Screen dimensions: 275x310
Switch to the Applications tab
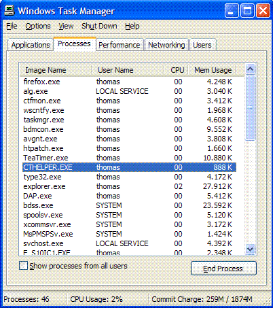coord(31,45)
